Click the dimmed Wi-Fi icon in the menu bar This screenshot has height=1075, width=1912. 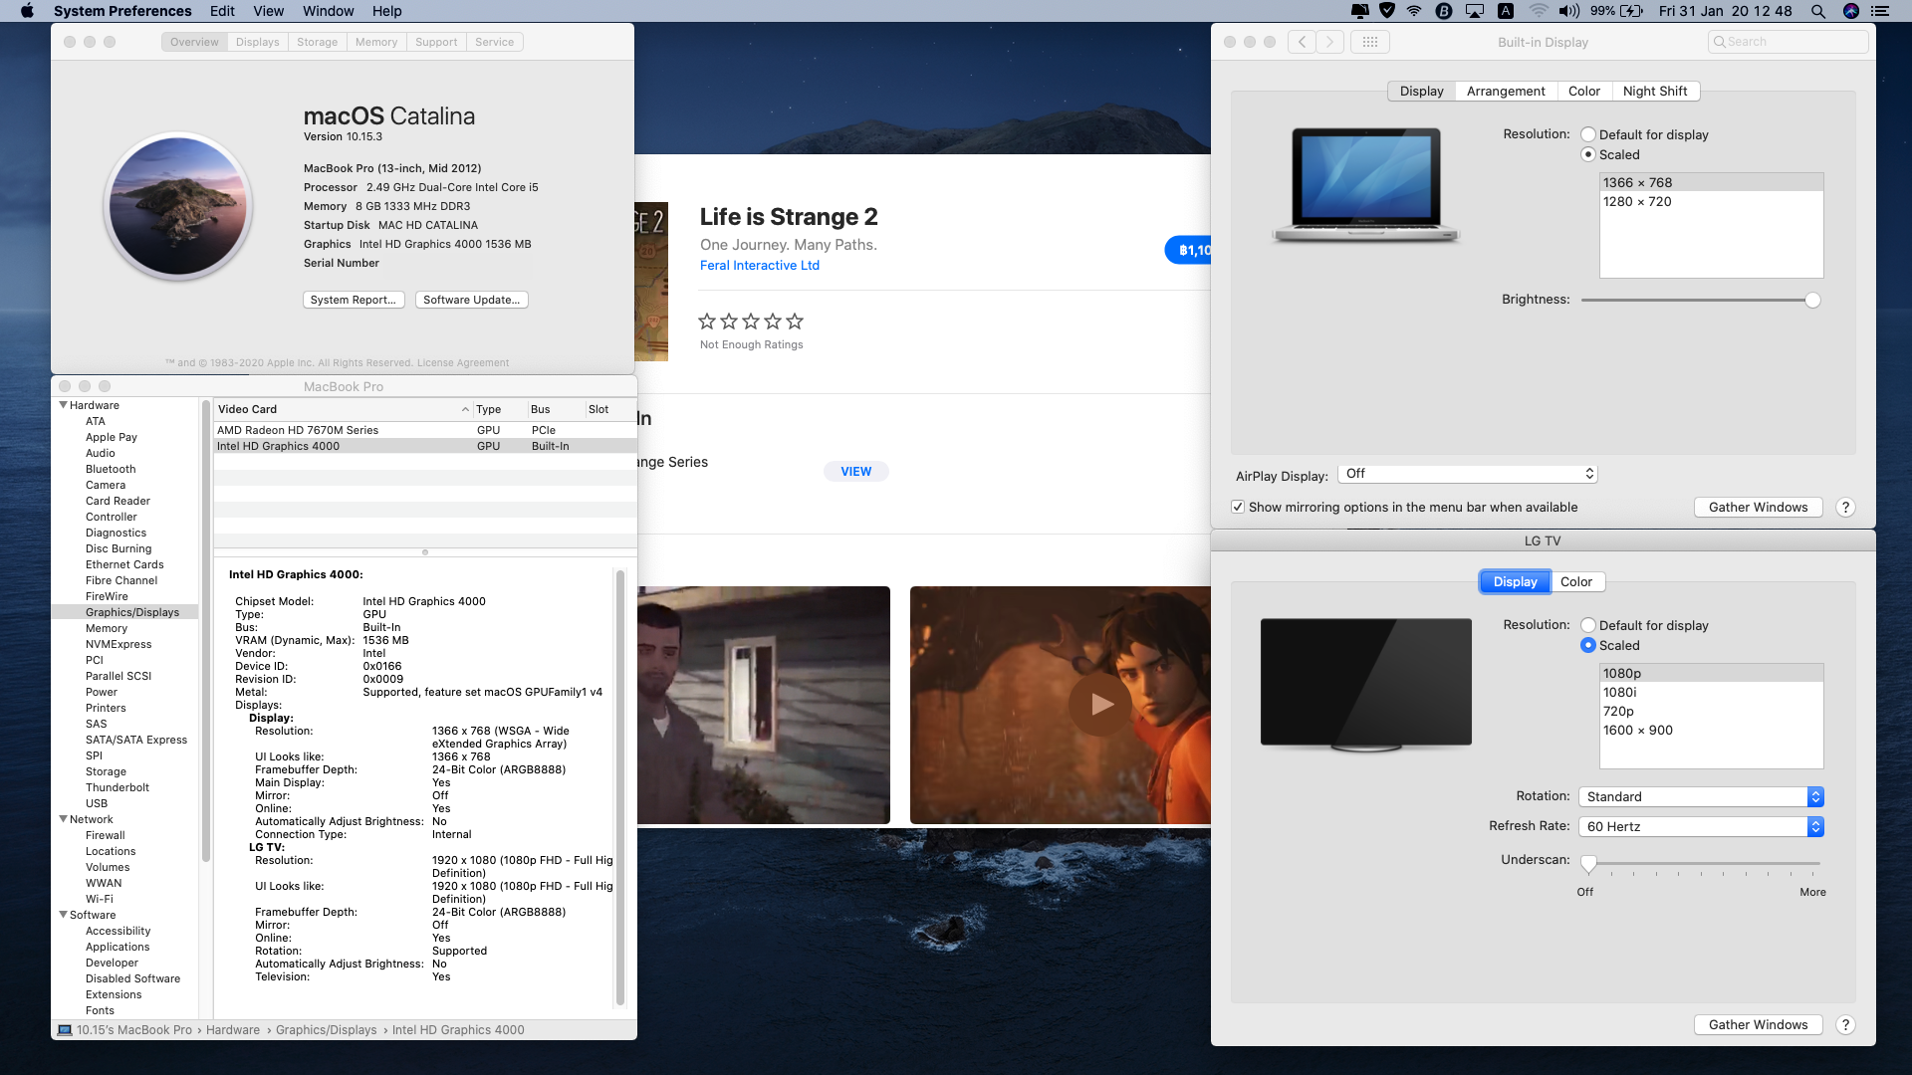point(1539,11)
